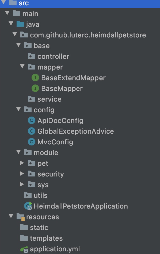160x254 pixels.
Task: Click the GlobalExceptionAdvice class icon
Action: 32,131
